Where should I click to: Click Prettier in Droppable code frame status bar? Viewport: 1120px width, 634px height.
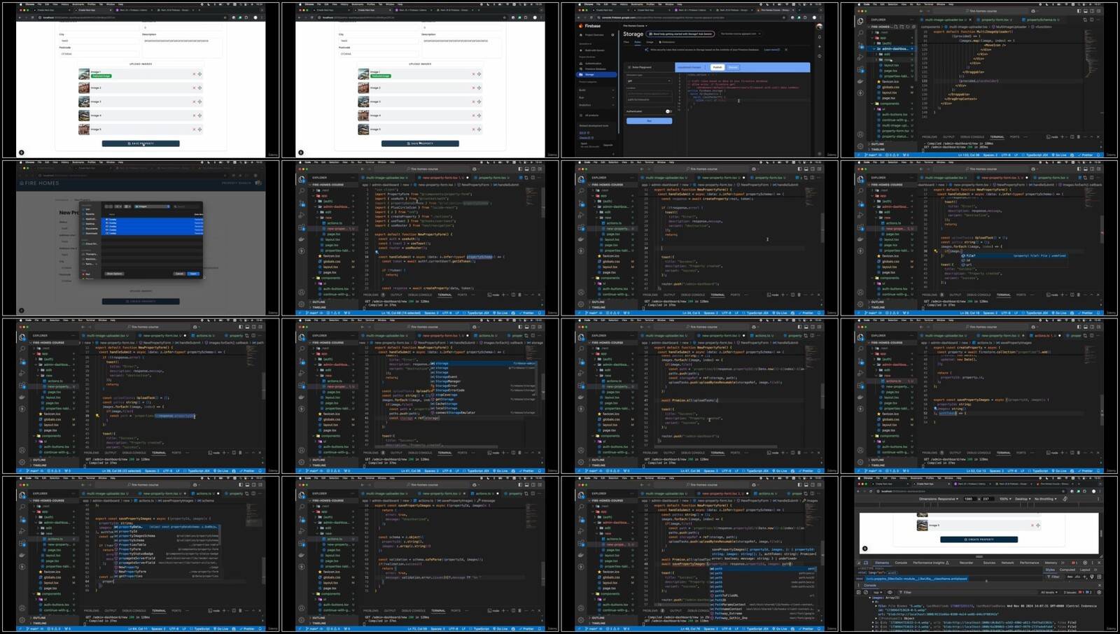pos(1086,155)
